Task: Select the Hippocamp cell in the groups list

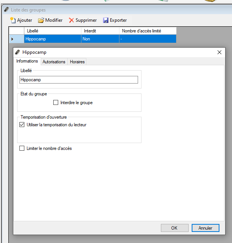Action: click(52, 39)
